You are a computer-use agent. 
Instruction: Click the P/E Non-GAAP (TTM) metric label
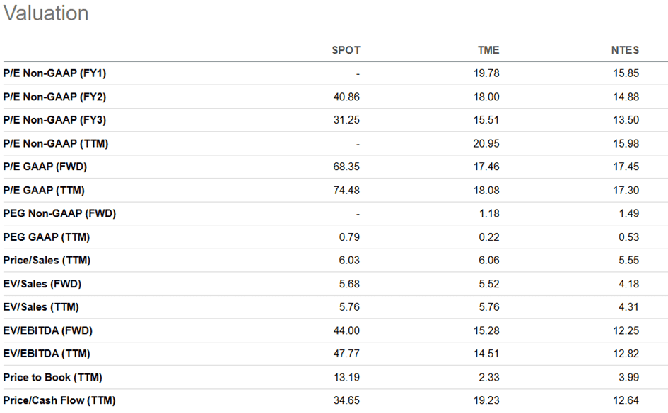[x=56, y=143]
